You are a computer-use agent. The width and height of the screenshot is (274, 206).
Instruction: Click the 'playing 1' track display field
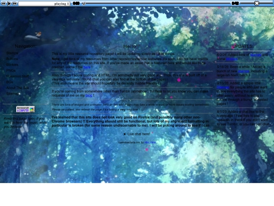(44, 4)
